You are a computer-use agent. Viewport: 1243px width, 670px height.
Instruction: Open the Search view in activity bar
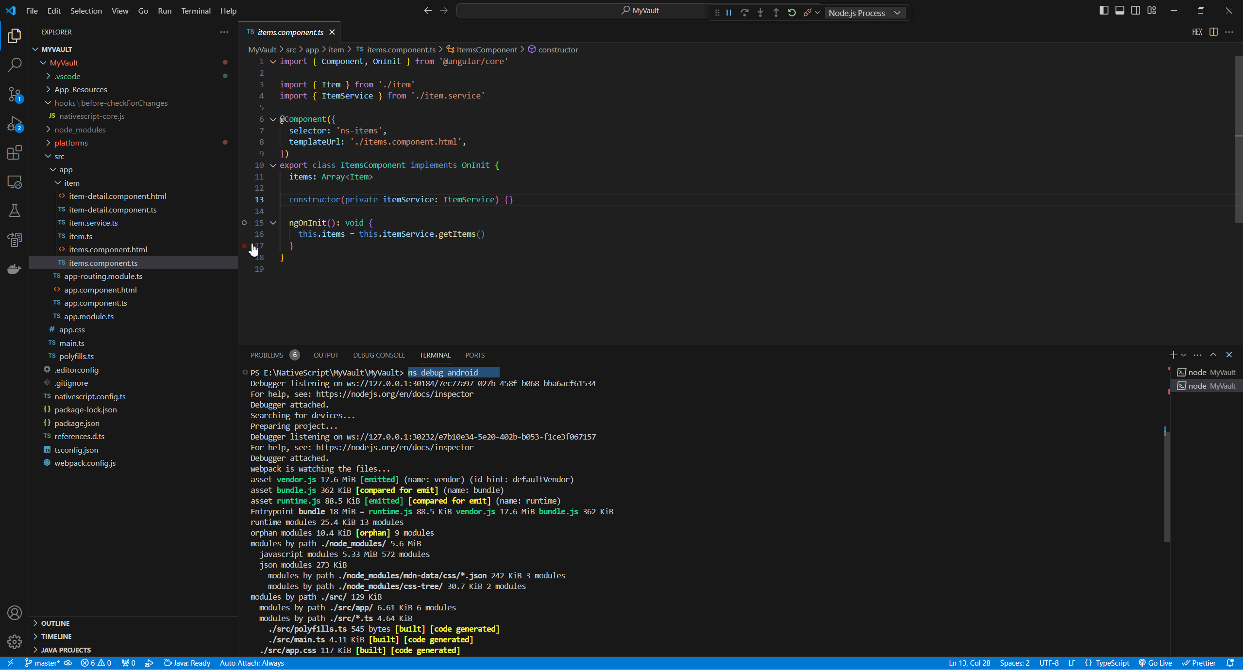pos(15,65)
